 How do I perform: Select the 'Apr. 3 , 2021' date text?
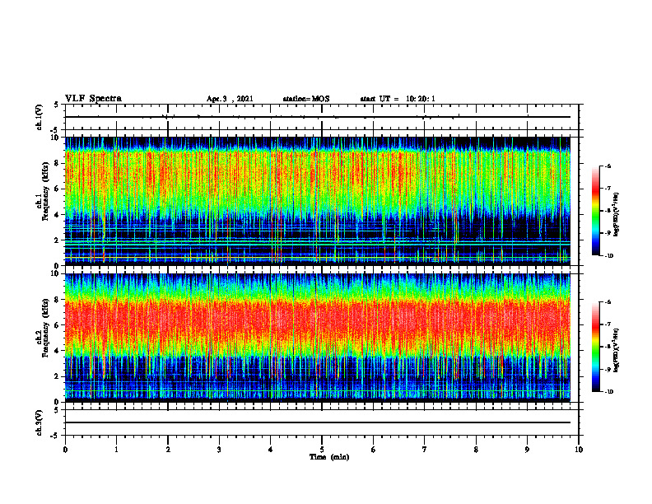230,99
